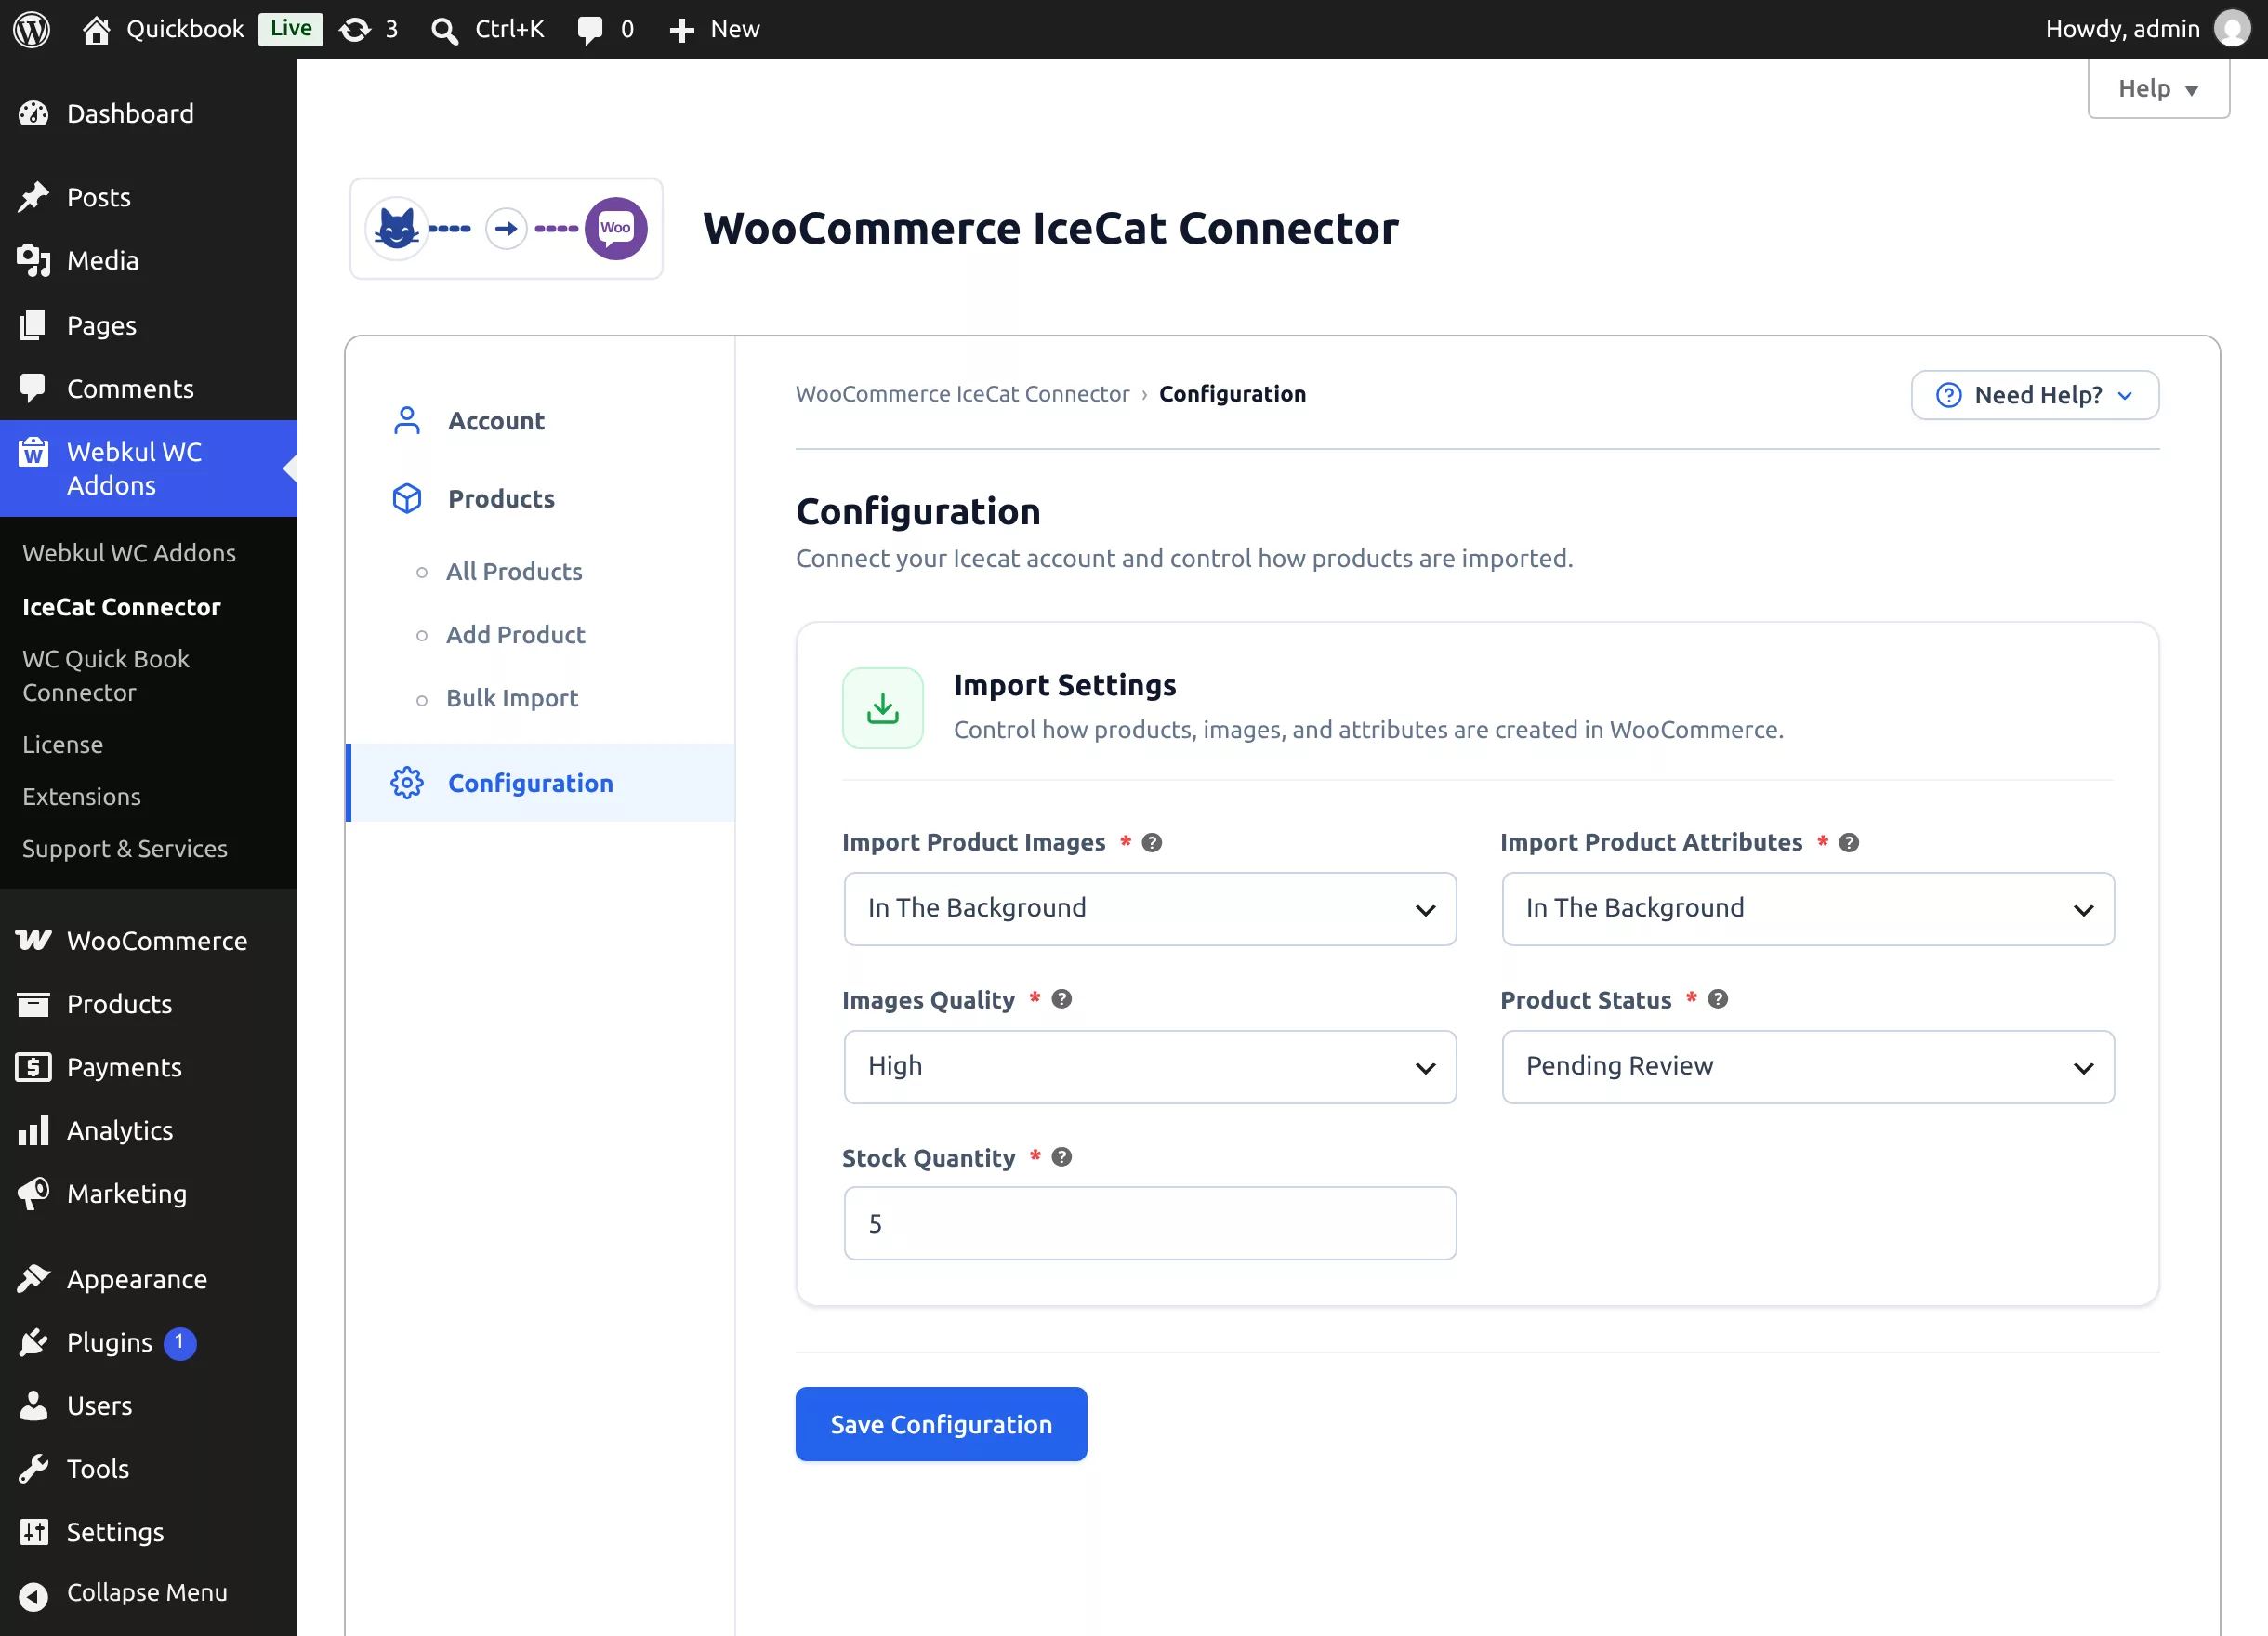Click the Payments dollar icon
The image size is (2268, 1636).
click(33, 1067)
